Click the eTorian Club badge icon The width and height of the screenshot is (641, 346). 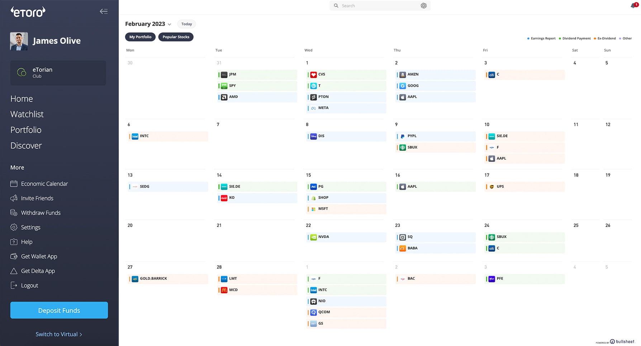[x=22, y=72]
